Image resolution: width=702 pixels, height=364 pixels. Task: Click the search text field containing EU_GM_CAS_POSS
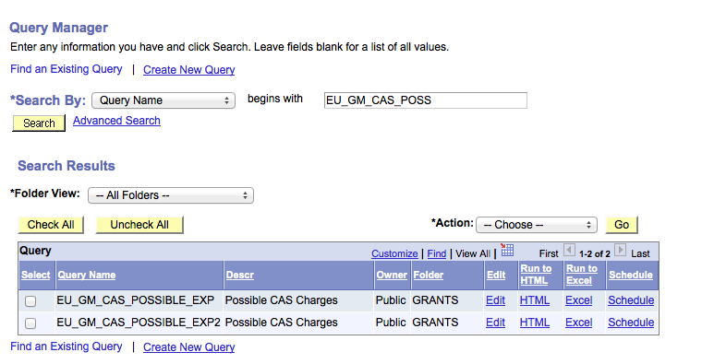[425, 100]
